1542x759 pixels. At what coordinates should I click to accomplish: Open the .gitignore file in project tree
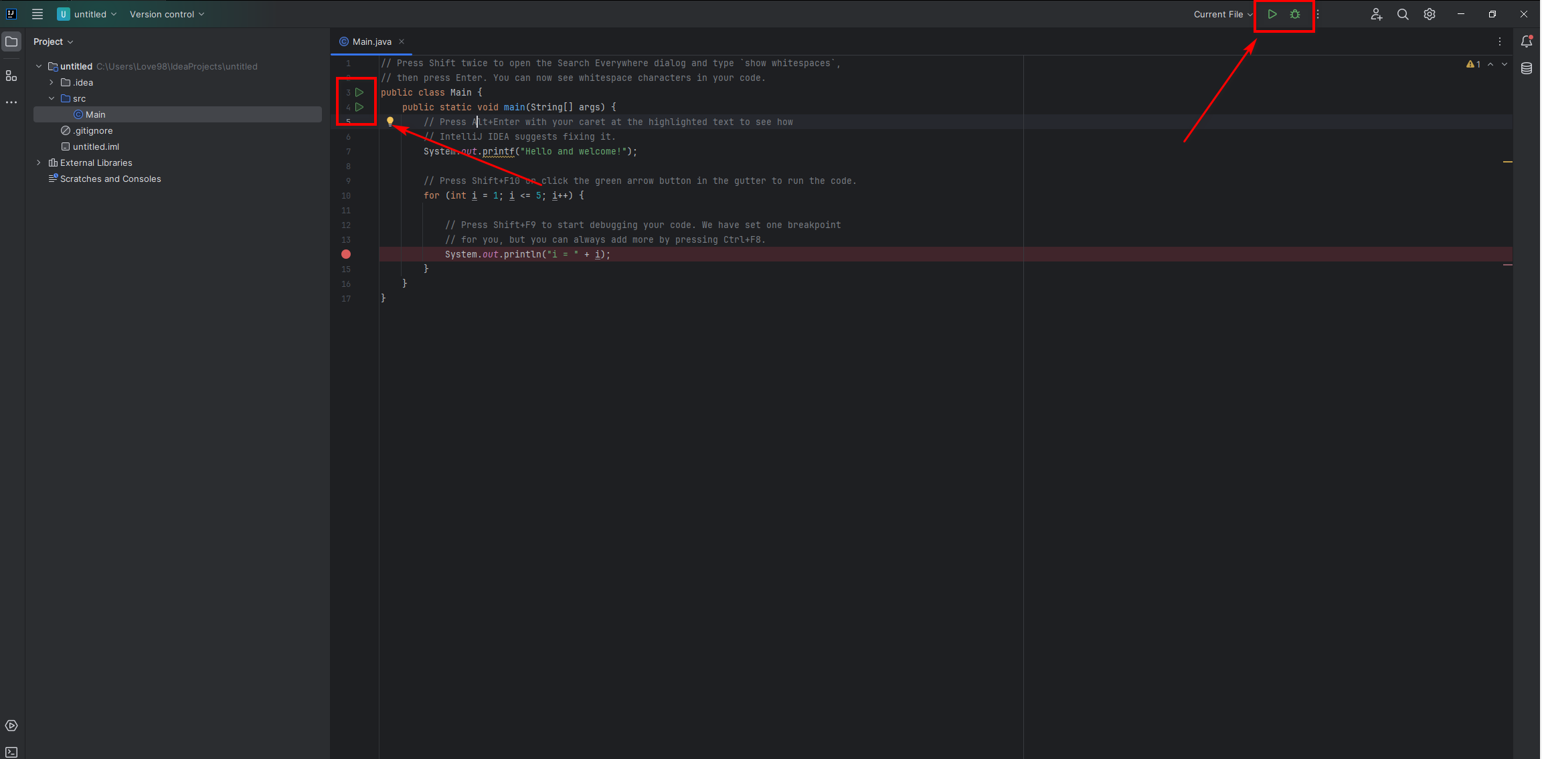click(x=92, y=130)
